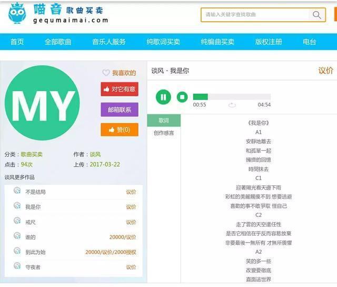Click the red 对它有意 button

(120, 89)
